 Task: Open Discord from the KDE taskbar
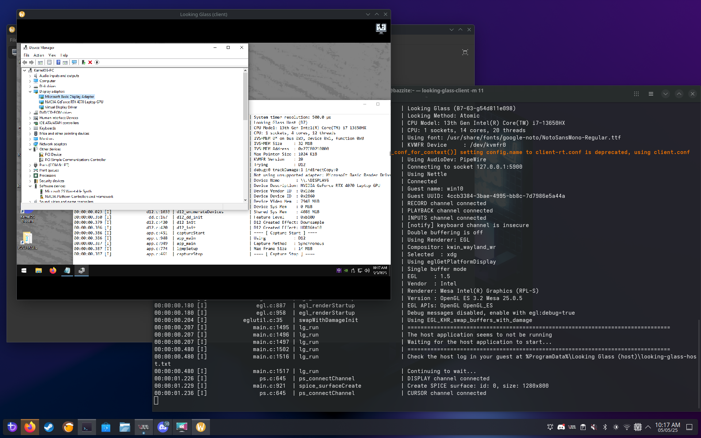pyautogui.click(x=163, y=427)
